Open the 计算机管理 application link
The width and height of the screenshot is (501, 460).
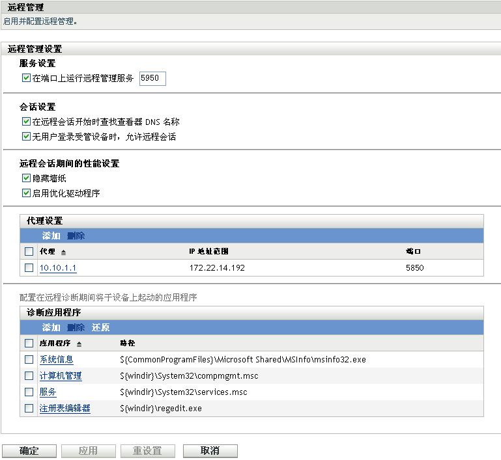(61, 376)
